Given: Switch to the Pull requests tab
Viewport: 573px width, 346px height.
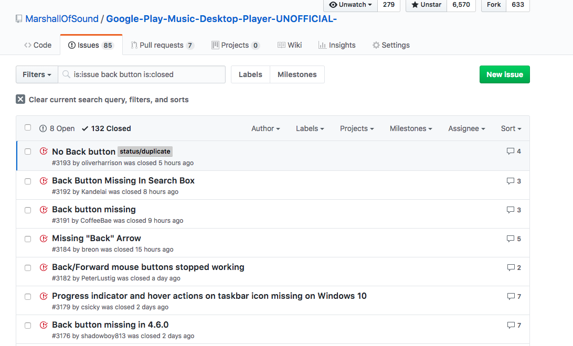Looking at the screenshot, I should pyautogui.click(x=162, y=45).
